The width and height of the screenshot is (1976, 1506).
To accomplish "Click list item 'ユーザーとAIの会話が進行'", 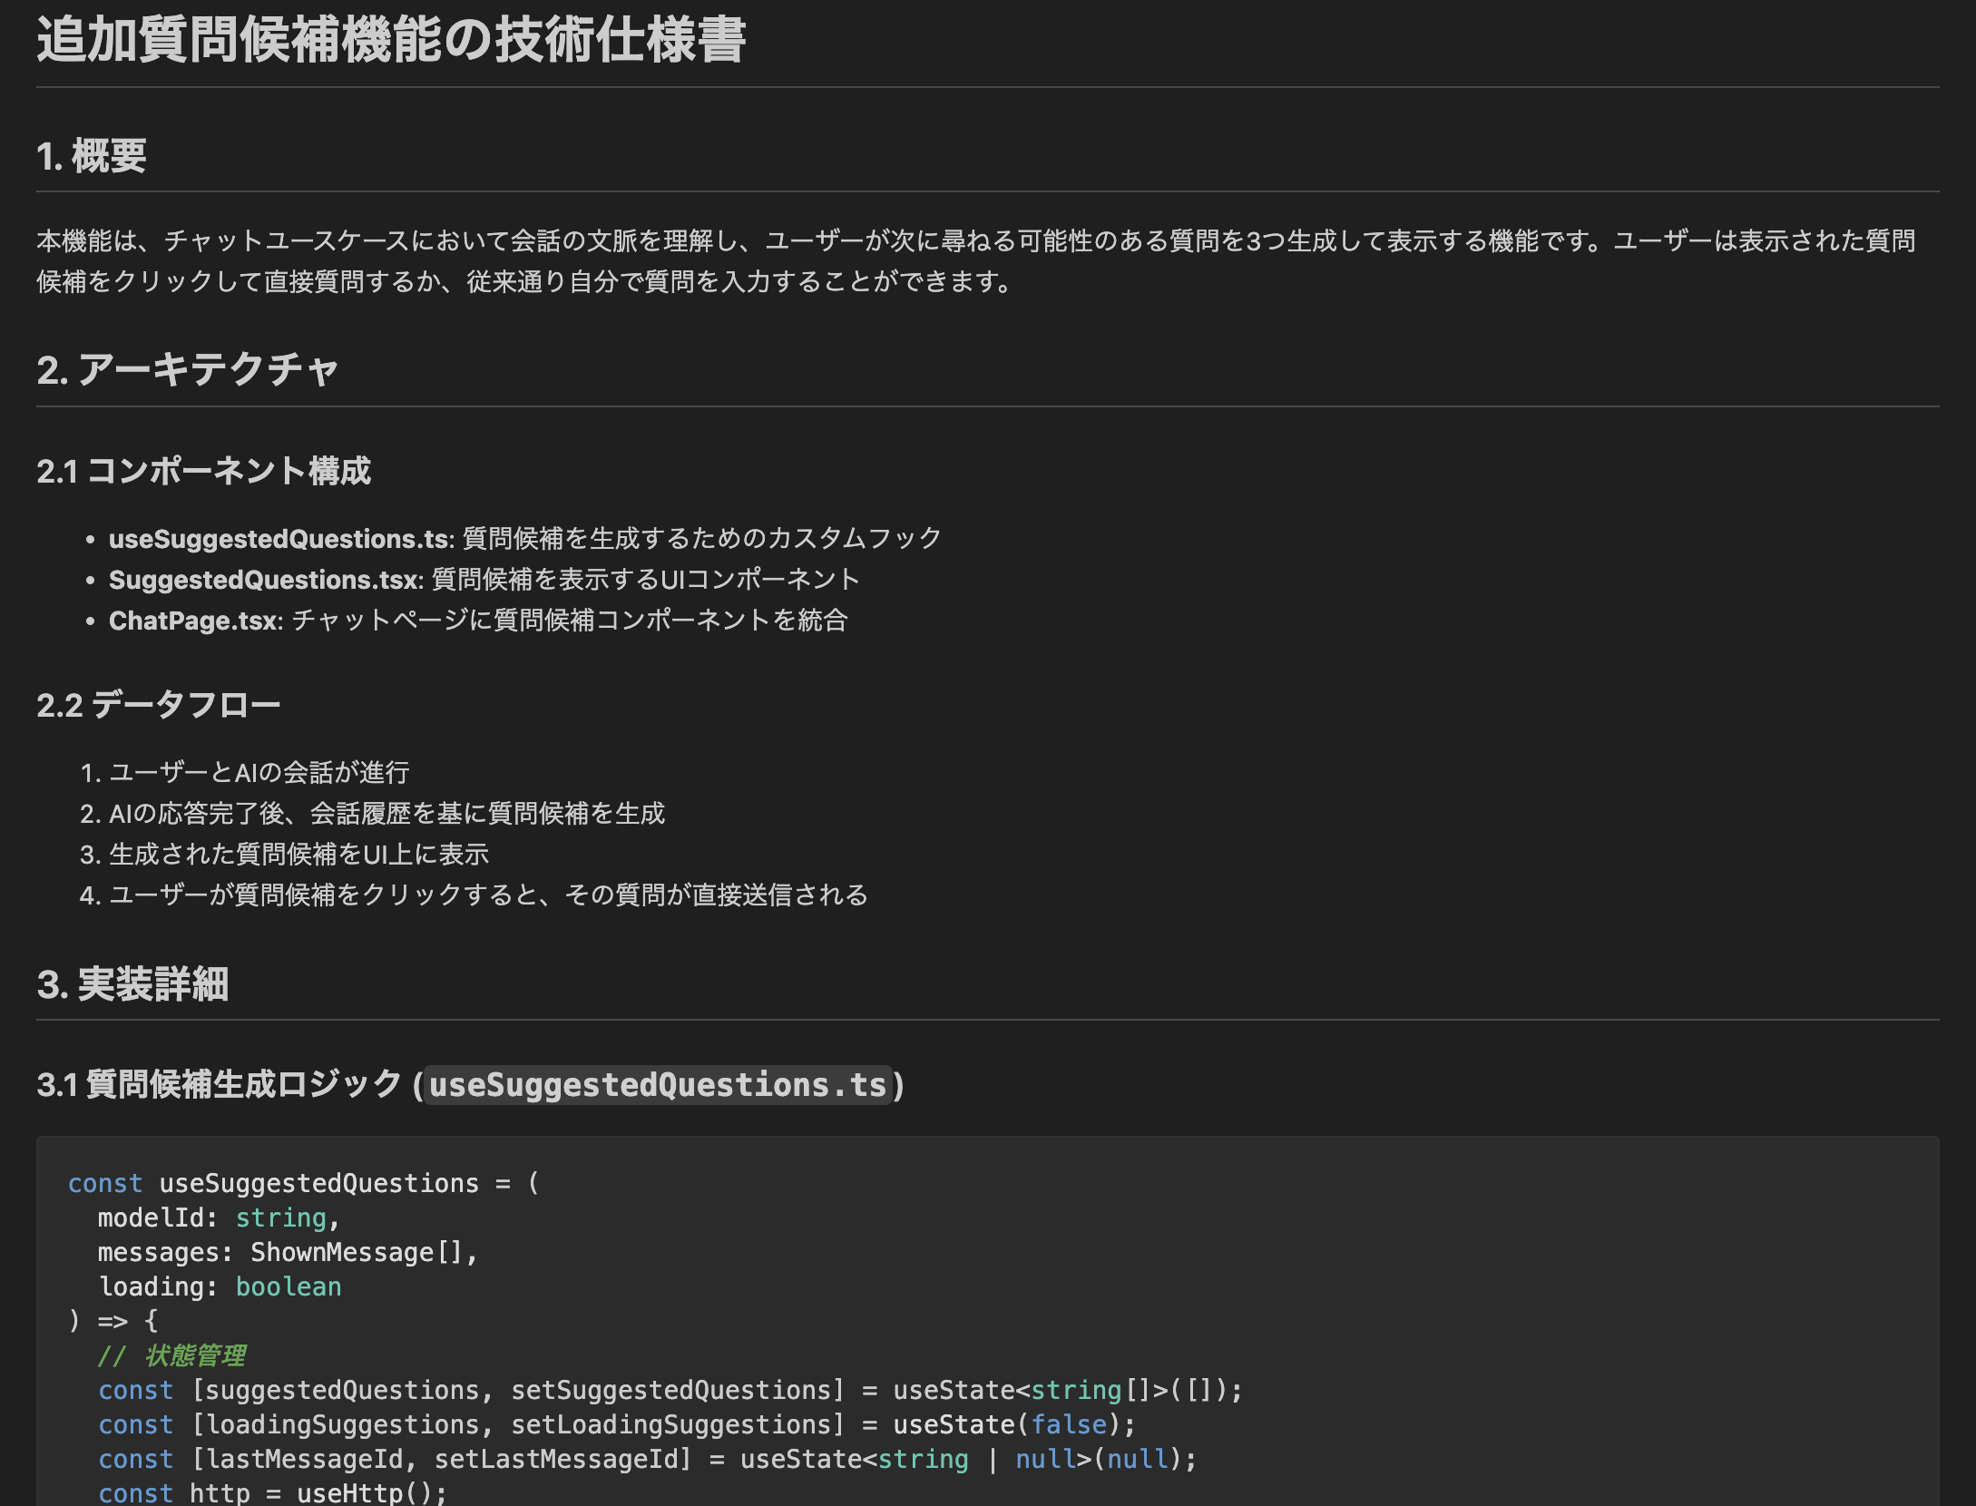I will tap(259, 773).
